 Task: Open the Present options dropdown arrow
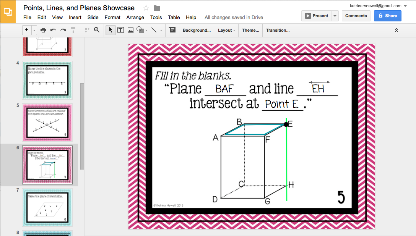[x=335, y=16]
